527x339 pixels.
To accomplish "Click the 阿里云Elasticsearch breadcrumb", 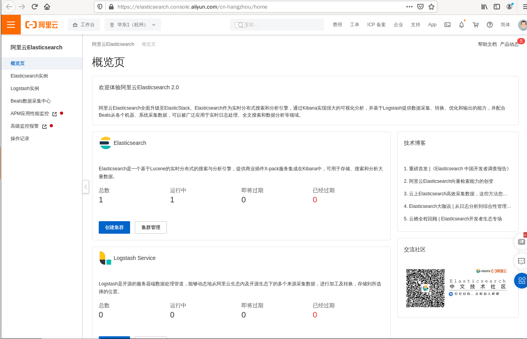I will [x=113, y=44].
